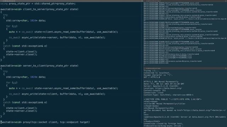This screenshot has height=127, width=227.
Task: Click the 'Date: Fri, 09 Jul 2021' header
Action: pyautogui.click(x=164, y=84)
